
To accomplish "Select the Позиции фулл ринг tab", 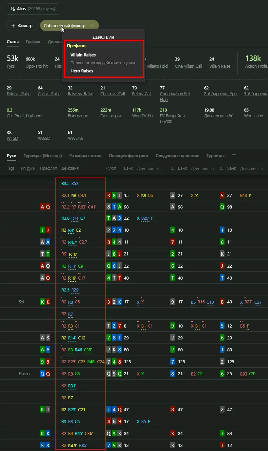I will (128, 156).
